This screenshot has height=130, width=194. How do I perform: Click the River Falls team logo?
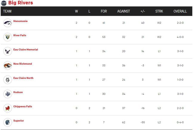7,37
